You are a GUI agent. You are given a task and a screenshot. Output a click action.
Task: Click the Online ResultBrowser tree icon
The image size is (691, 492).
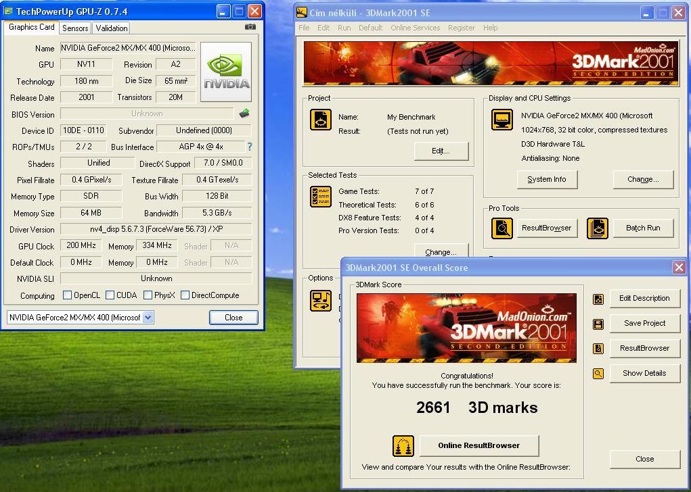pyautogui.click(x=403, y=446)
